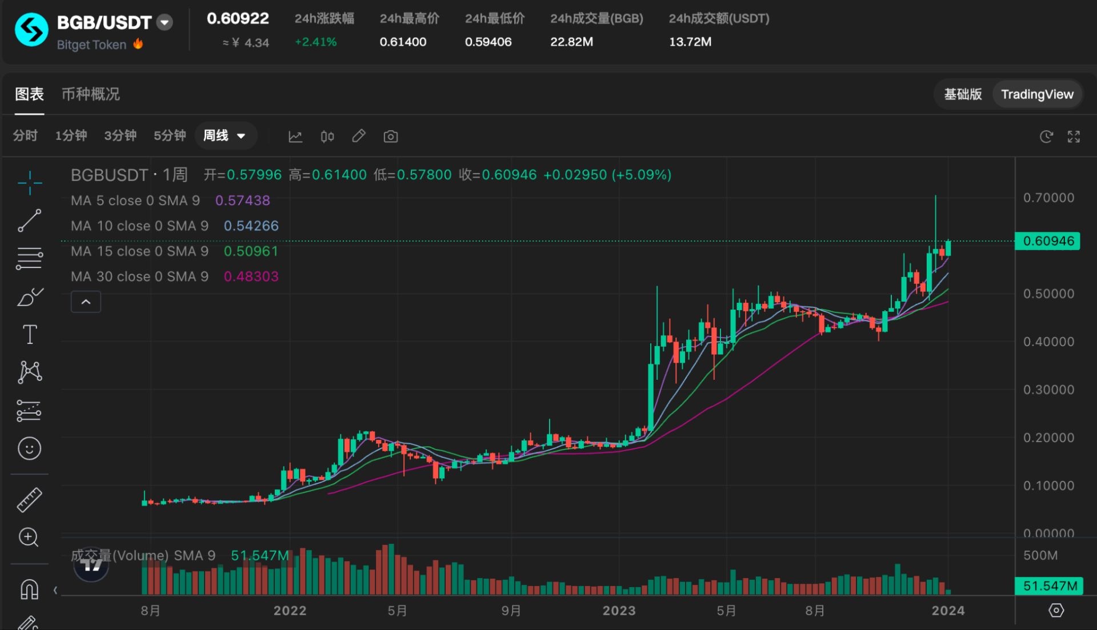Open the 周线 interval dropdown

coord(225,136)
